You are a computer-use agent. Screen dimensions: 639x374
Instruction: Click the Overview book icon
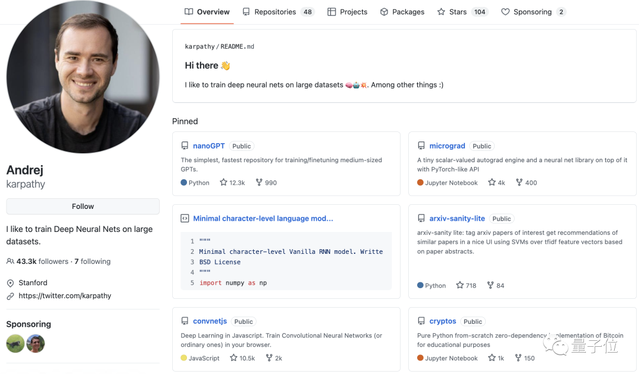(189, 12)
